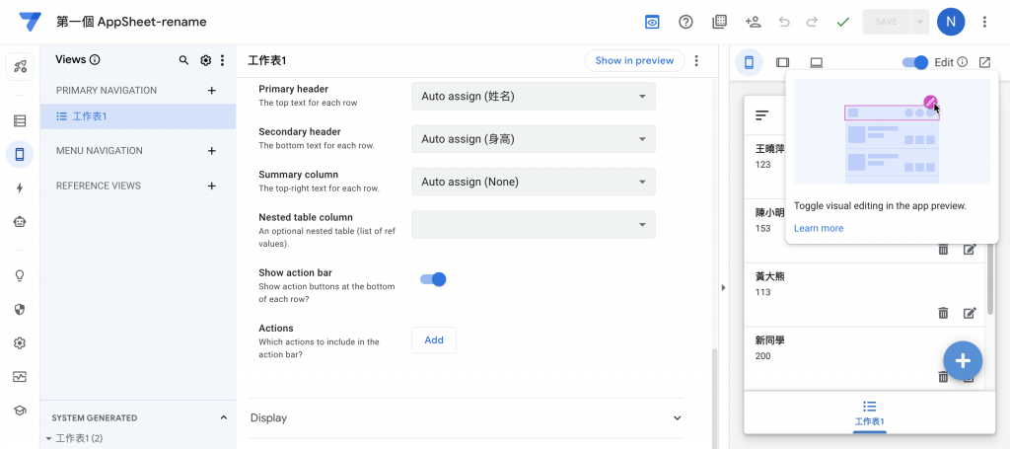Toggle the Show action bar switch
Screen dimensions: 1010x449
(x=433, y=279)
